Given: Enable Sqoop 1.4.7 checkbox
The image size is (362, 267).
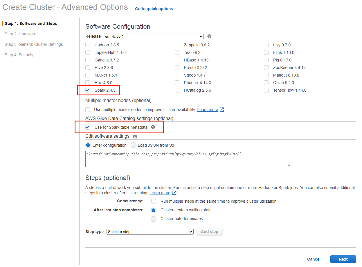Looking at the screenshot, I should tap(177, 75).
